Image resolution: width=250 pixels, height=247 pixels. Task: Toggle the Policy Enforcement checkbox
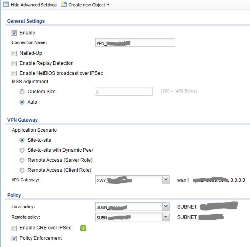(14, 238)
